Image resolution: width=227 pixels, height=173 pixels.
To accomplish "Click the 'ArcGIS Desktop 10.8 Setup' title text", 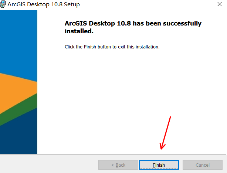I will click(x=44, y=4).
